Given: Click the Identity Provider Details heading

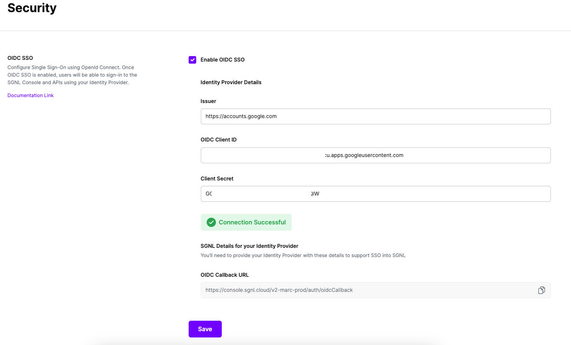Looking at the screenshot, I should (x=231, y=82).
